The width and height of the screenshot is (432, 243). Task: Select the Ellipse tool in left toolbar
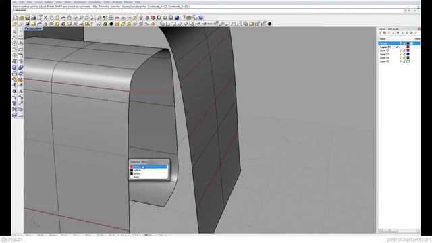click(x=20, y=43)
